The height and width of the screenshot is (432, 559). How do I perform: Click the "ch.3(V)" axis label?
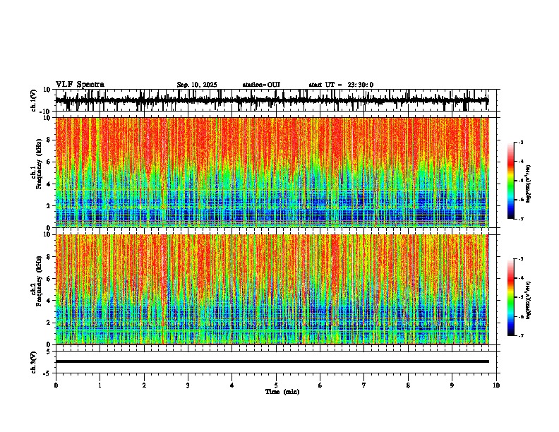point(34,362)
